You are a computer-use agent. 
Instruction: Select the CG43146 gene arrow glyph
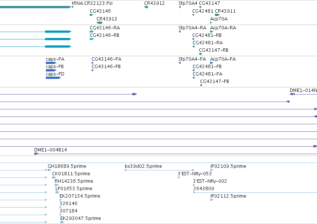coord(91,15)
